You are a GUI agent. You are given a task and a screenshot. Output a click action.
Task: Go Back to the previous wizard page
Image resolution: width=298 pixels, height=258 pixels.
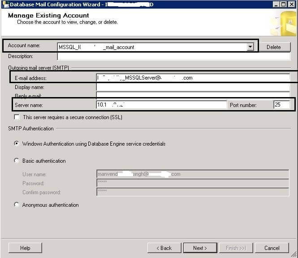coord(164,248)
